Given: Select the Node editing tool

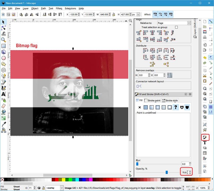Looking at the screenshot, I should tap(3, 27).
